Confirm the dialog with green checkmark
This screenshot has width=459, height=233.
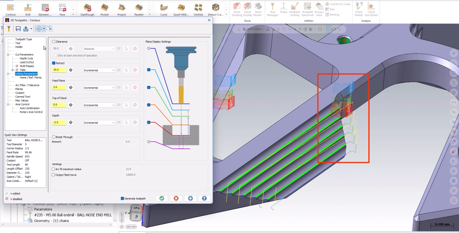tap(161, 198)
